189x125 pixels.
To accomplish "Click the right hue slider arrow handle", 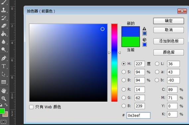I will [119, 53].
